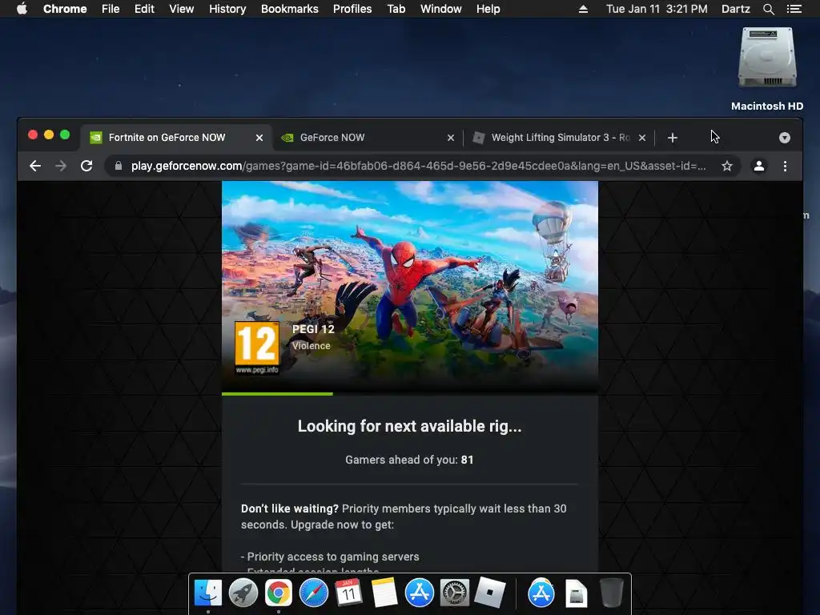
Task: Bookmark this page with the star icon
Action: tap(727, 166)
